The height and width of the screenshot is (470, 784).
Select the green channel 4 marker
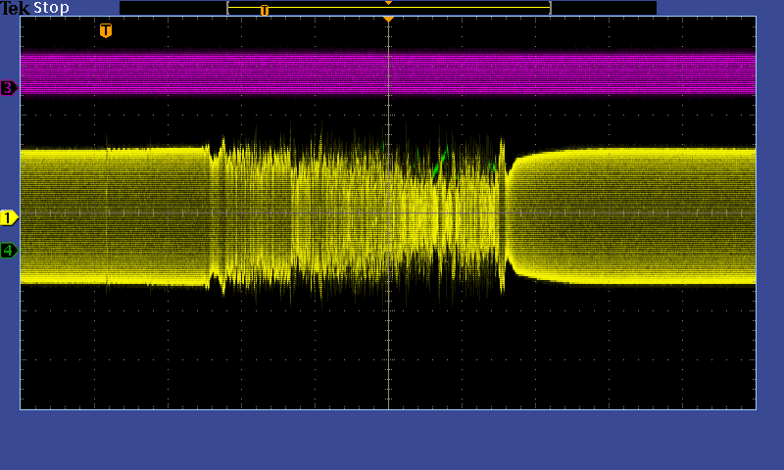coord(9,251)
